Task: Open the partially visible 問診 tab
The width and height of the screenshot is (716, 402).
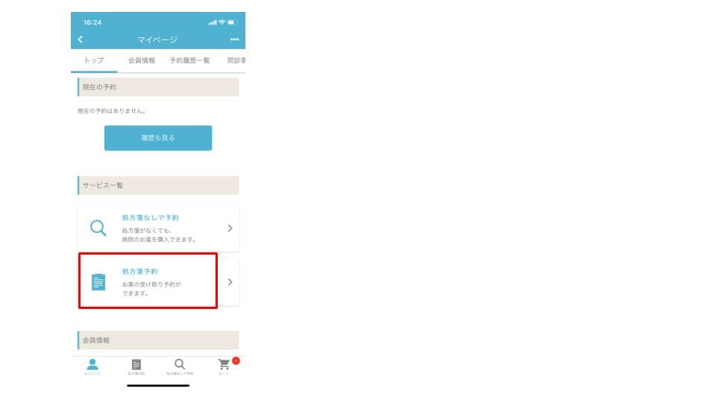Action: click(236, 60)
